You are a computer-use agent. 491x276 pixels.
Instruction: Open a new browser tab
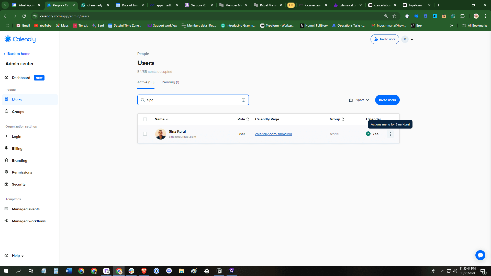tap(439, 5)
